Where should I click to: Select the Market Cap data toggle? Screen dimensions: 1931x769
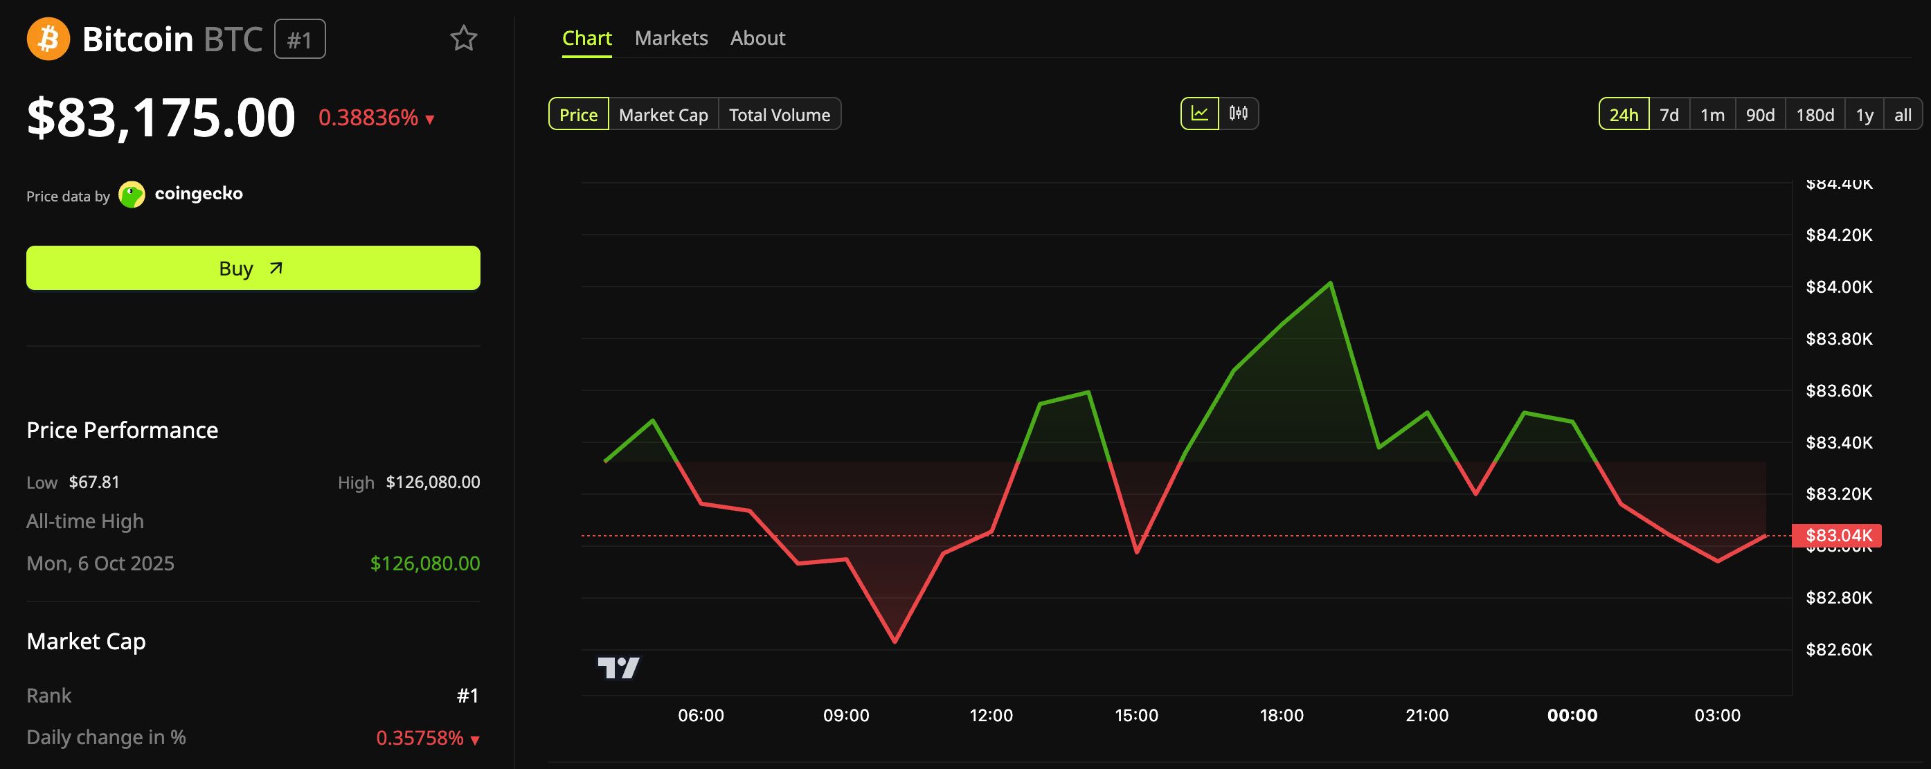point(663,115)
